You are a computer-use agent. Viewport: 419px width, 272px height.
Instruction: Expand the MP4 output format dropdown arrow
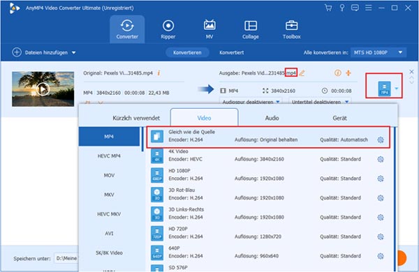tap(397, 89)
